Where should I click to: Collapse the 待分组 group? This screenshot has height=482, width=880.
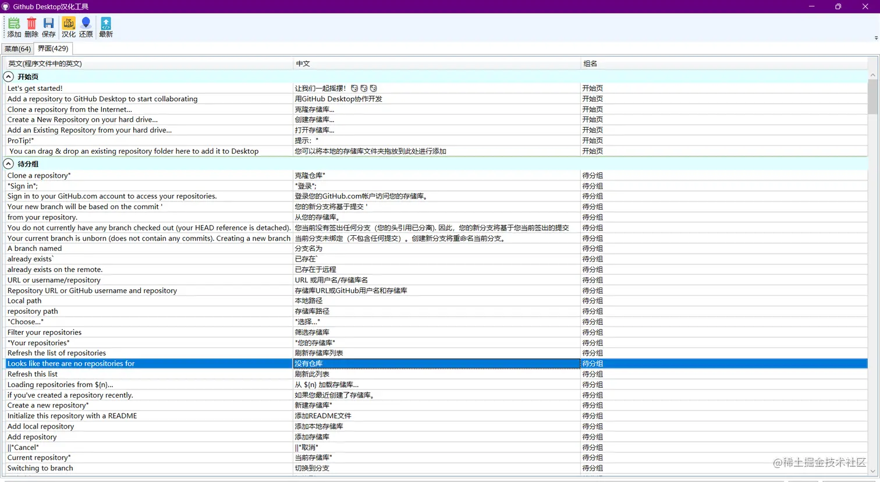click(9, 164)
